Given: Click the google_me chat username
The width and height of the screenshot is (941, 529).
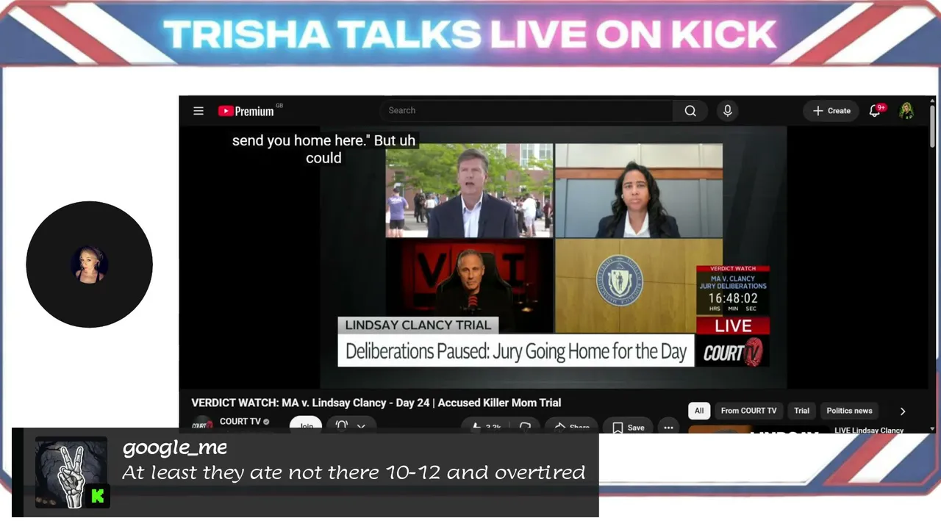Looking at the screenshot, I should (x=175, y=447).
